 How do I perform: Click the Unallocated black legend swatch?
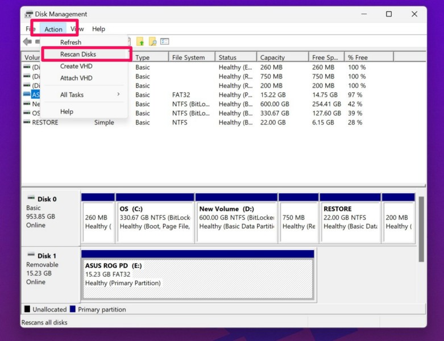point(27,310)
